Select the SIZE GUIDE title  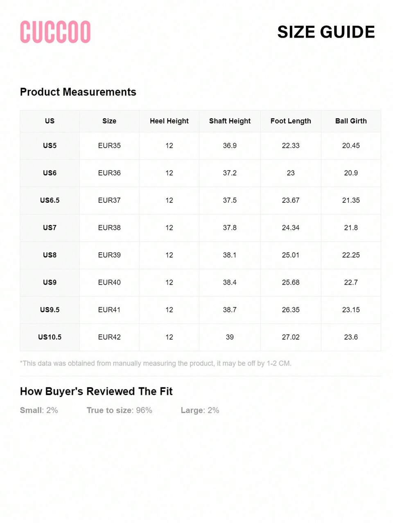[326, 32]
